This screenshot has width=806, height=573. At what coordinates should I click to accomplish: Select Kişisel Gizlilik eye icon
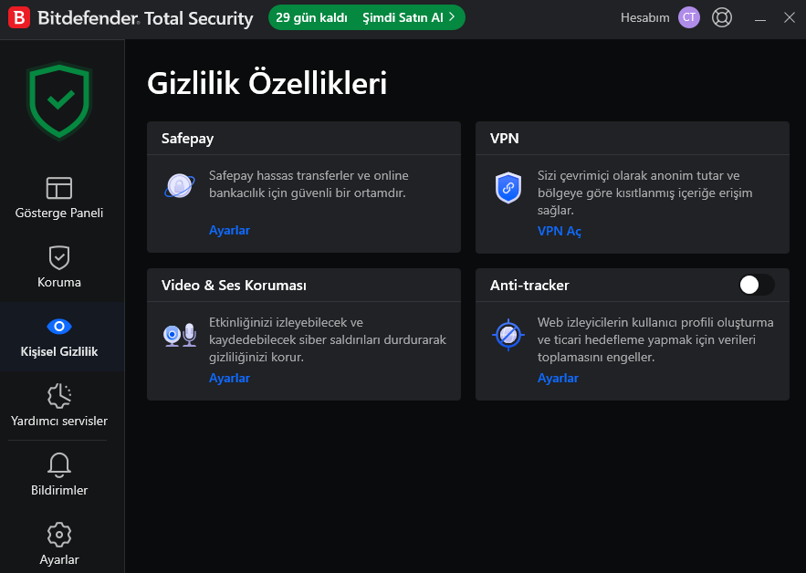(59, 326)
